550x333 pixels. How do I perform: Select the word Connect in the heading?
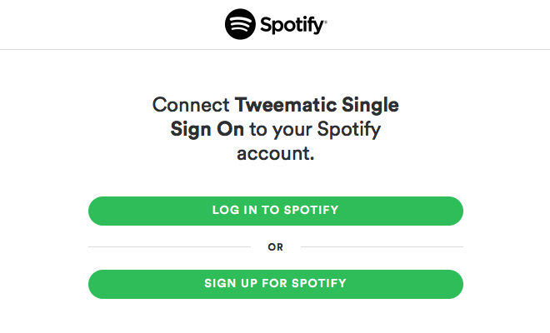pyautogui.click(x=191, y=105)
